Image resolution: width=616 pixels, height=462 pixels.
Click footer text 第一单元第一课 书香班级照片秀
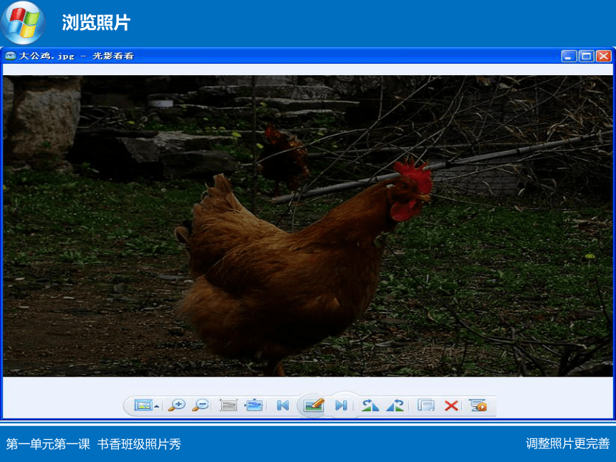pos(94,444)
